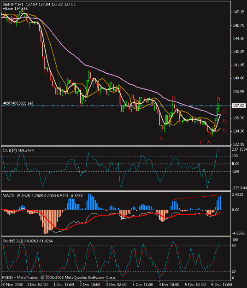Click the 0.00 level on the MACD scale
The image size is (247, 288).
point(235,210)
